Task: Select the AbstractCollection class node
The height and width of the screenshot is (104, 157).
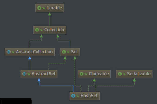Action: 30,52
